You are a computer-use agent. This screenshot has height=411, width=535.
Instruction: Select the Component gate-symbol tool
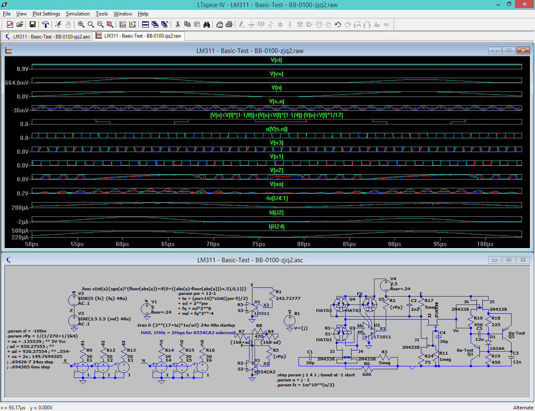[309, 25]
